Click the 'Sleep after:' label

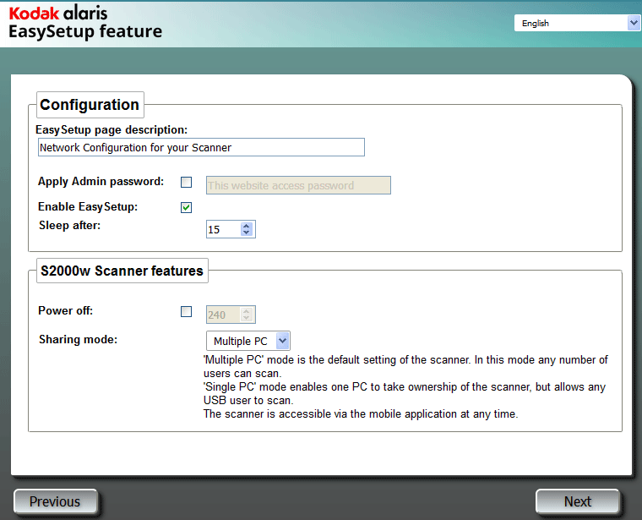tap(69, 226)
